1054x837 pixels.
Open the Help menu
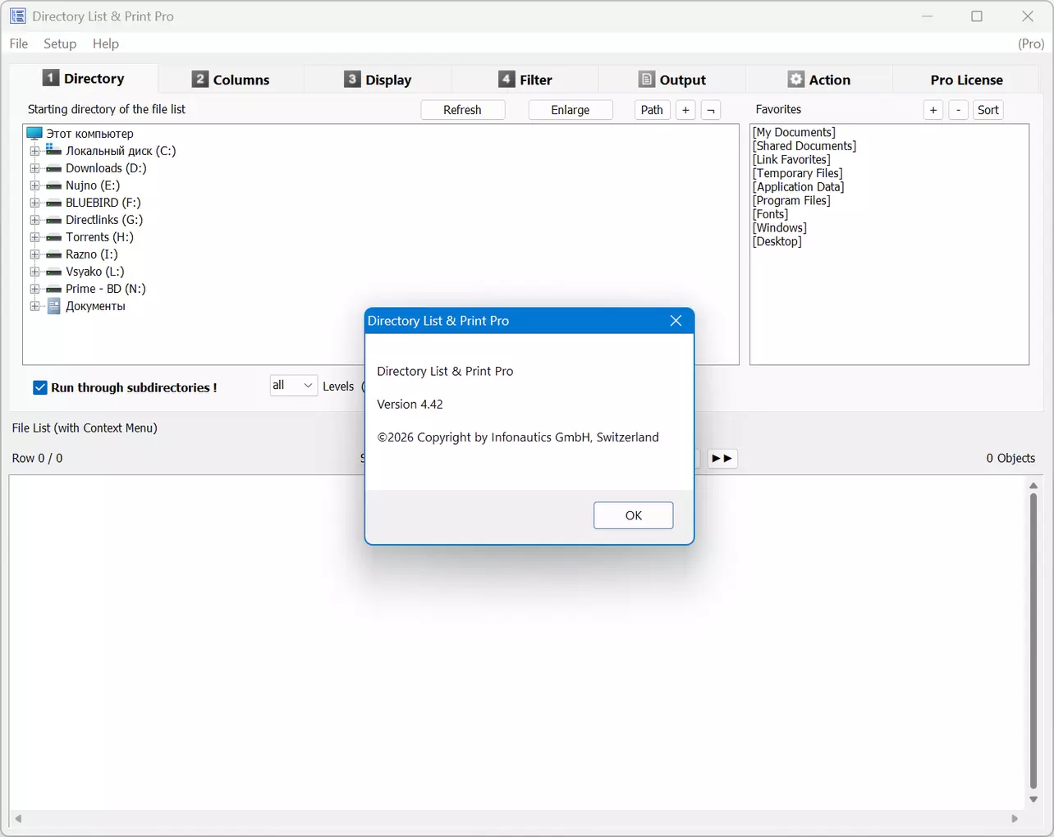coord(106,43)
